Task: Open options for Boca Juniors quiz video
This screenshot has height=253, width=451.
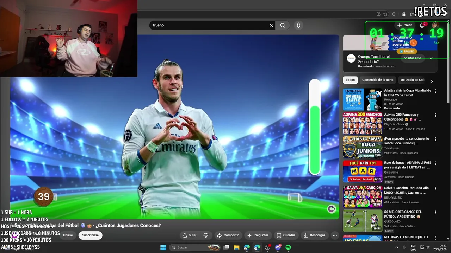Action: 435,139
